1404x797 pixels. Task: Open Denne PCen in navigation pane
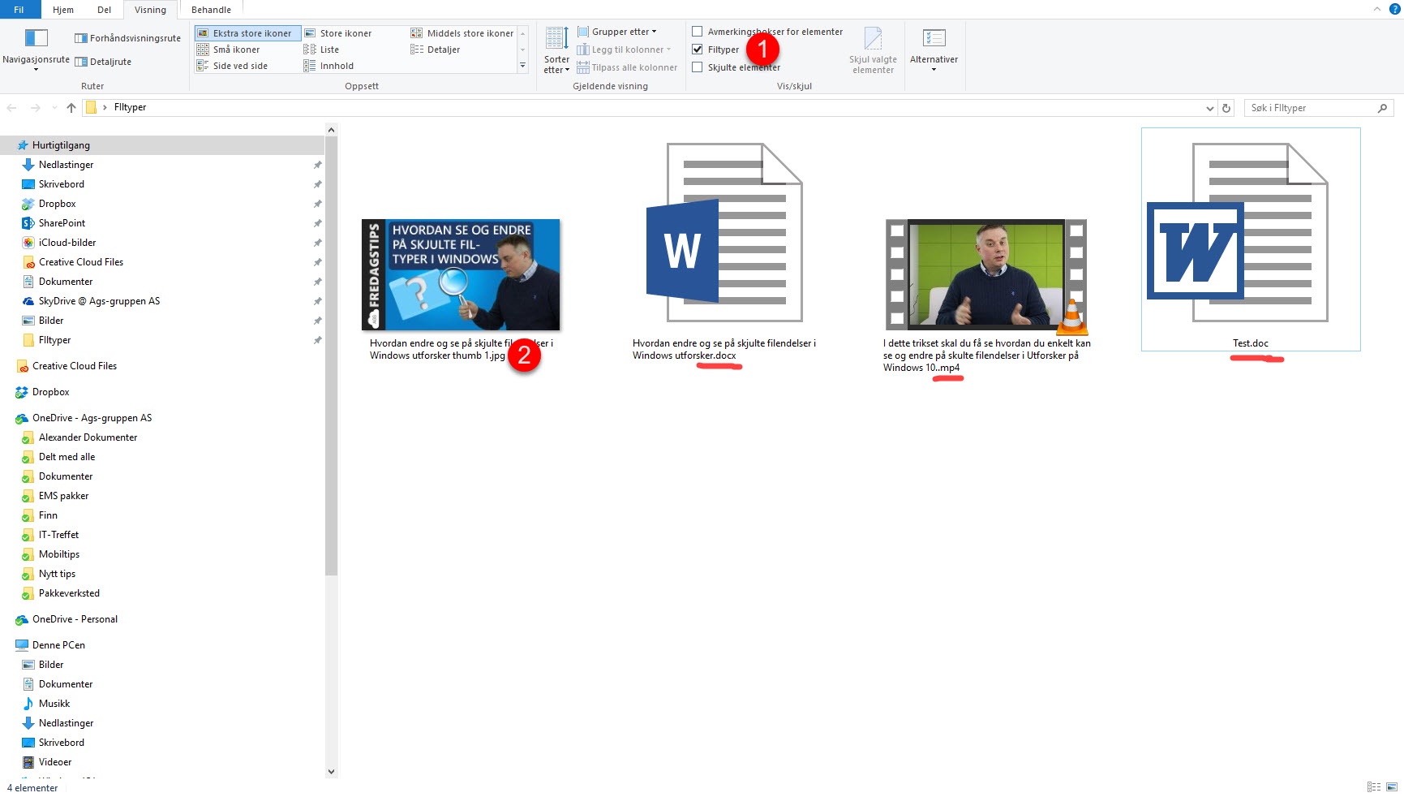coord(58,645)
